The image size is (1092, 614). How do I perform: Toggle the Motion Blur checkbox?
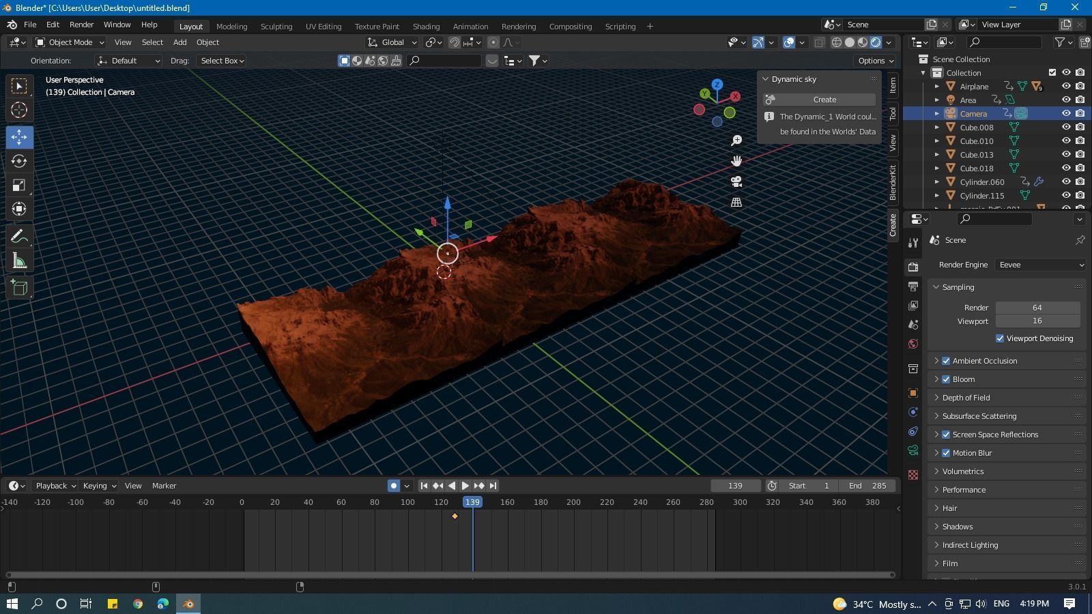946,453
